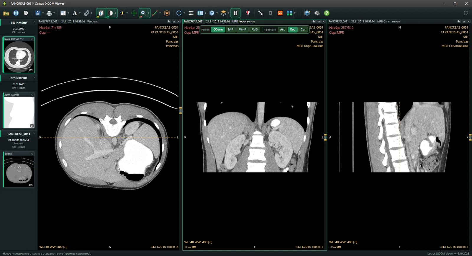The height and width of the screenshot is (256, 472).
Task: Activate the MPR Сагиттальная panel title
Action: [364, 22]
